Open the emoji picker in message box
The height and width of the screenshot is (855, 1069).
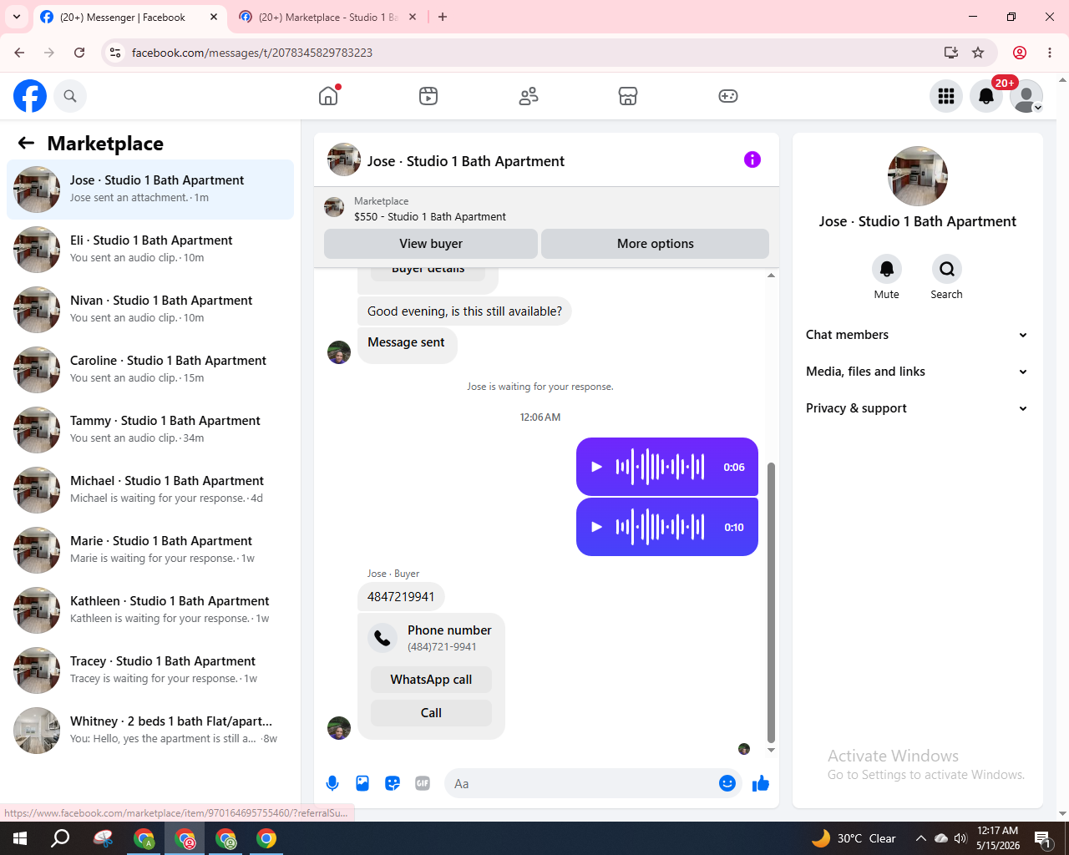click(x=727, y=783)
